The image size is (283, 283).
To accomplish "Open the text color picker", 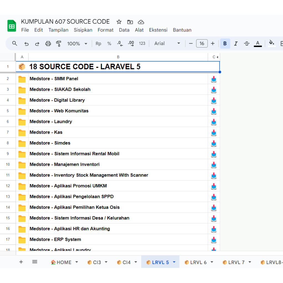I will click(x=258, y=44).
